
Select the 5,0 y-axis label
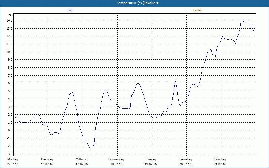[10, 91]
